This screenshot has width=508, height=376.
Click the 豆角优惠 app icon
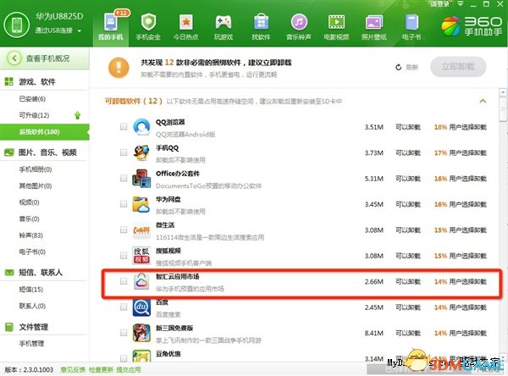[x=141, y=356]
